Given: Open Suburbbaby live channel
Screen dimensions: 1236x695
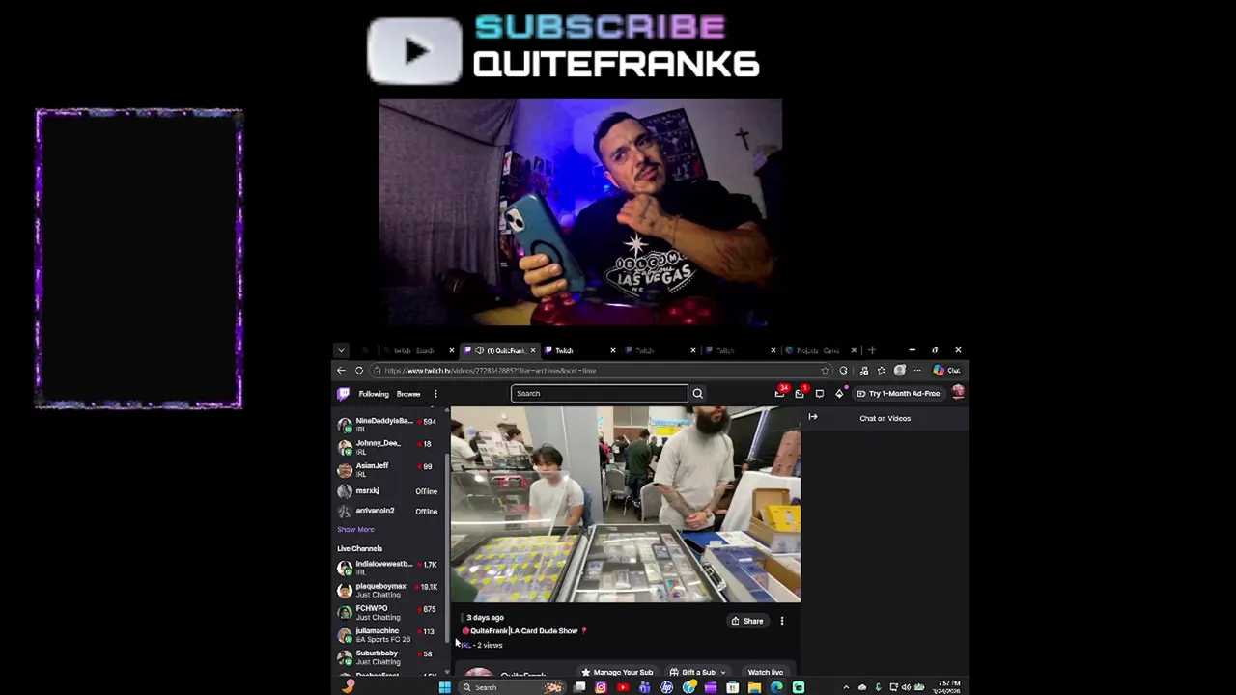Looking at the screenshot, I should [386, 657].
